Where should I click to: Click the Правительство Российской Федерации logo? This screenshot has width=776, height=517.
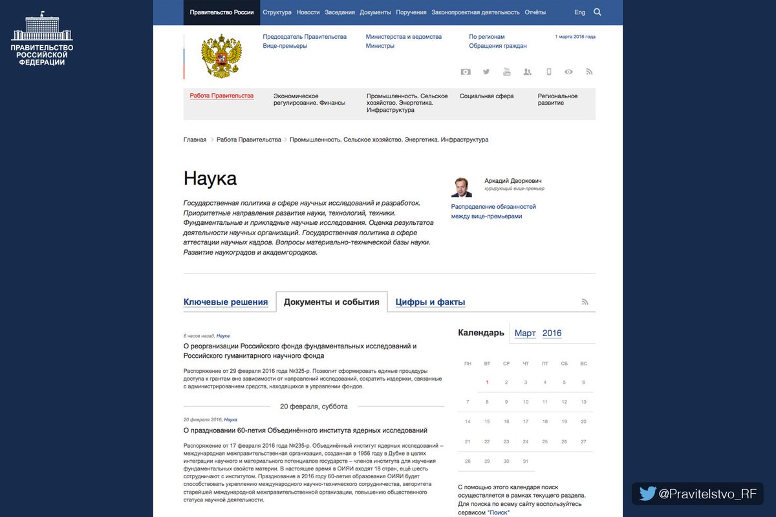point(42,38)
